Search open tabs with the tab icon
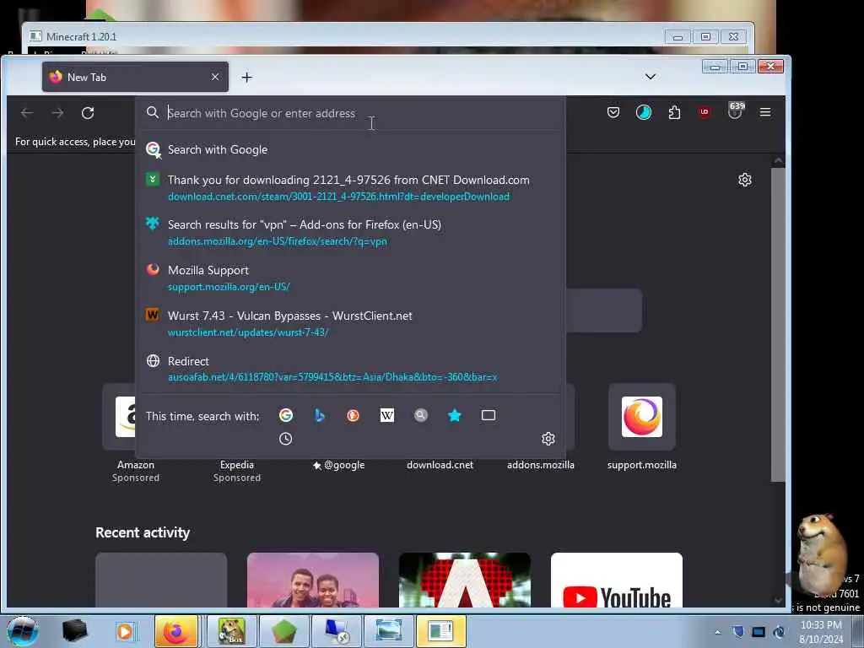The height and width of the screenshot is (648, 864). (489, 415)
